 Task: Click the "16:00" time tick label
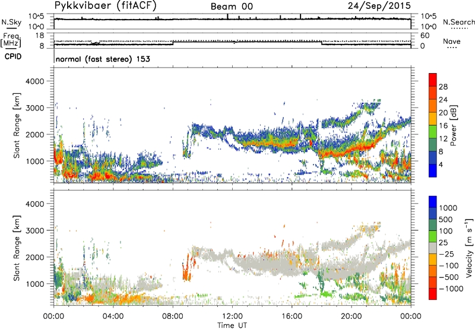tap(292, 317)
